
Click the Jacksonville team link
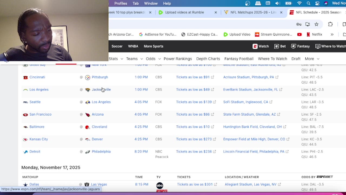(101, 90)
